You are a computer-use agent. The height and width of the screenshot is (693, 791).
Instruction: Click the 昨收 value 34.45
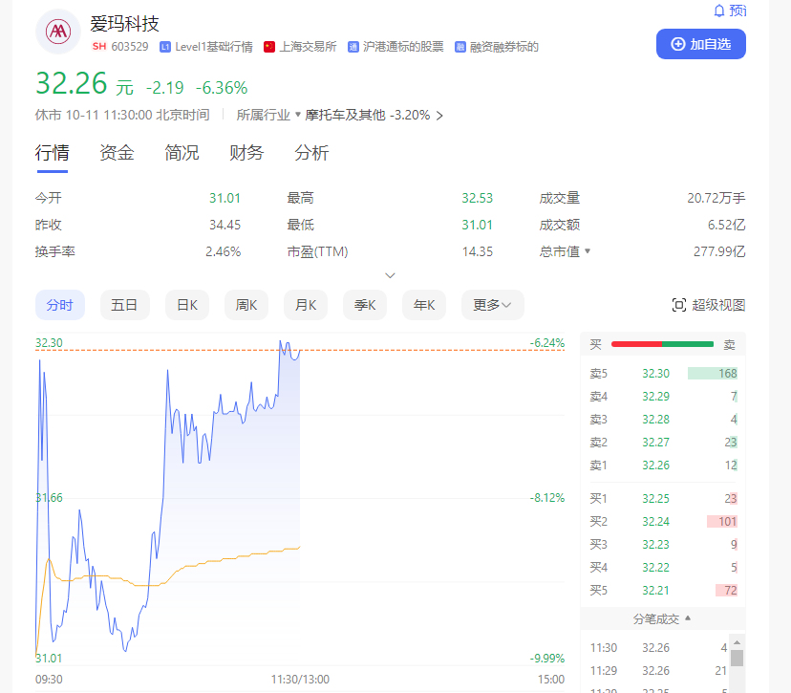(225, 225)
